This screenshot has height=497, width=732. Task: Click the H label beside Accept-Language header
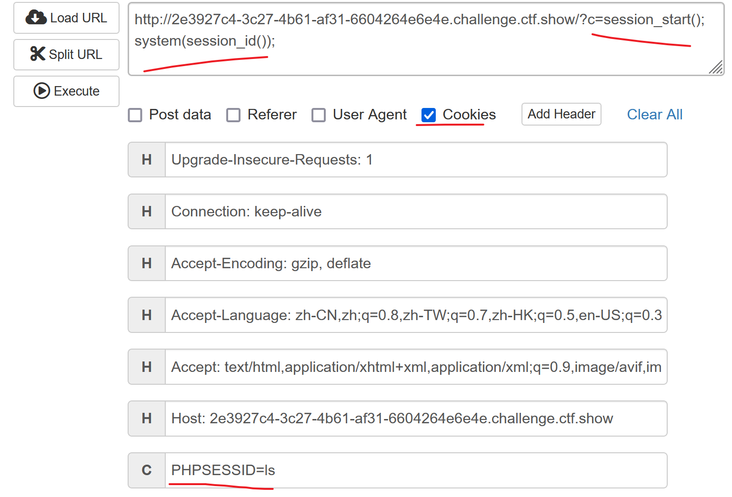(x=147, y=315)
